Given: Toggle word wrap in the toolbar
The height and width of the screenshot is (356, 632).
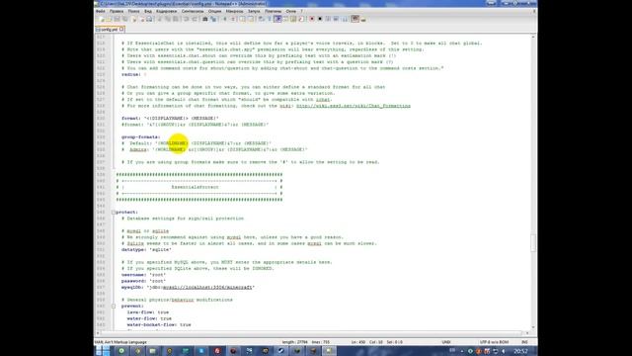Looking at the screenshot, I should (x=261, y=19).
